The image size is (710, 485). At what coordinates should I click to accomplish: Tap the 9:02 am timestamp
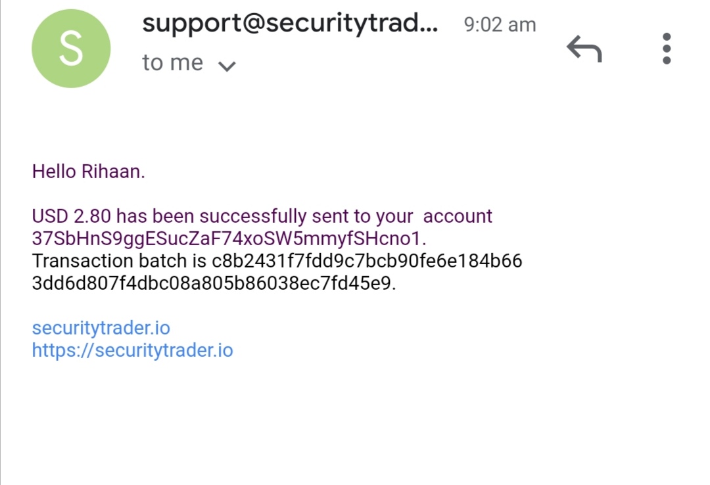point(500,24)
